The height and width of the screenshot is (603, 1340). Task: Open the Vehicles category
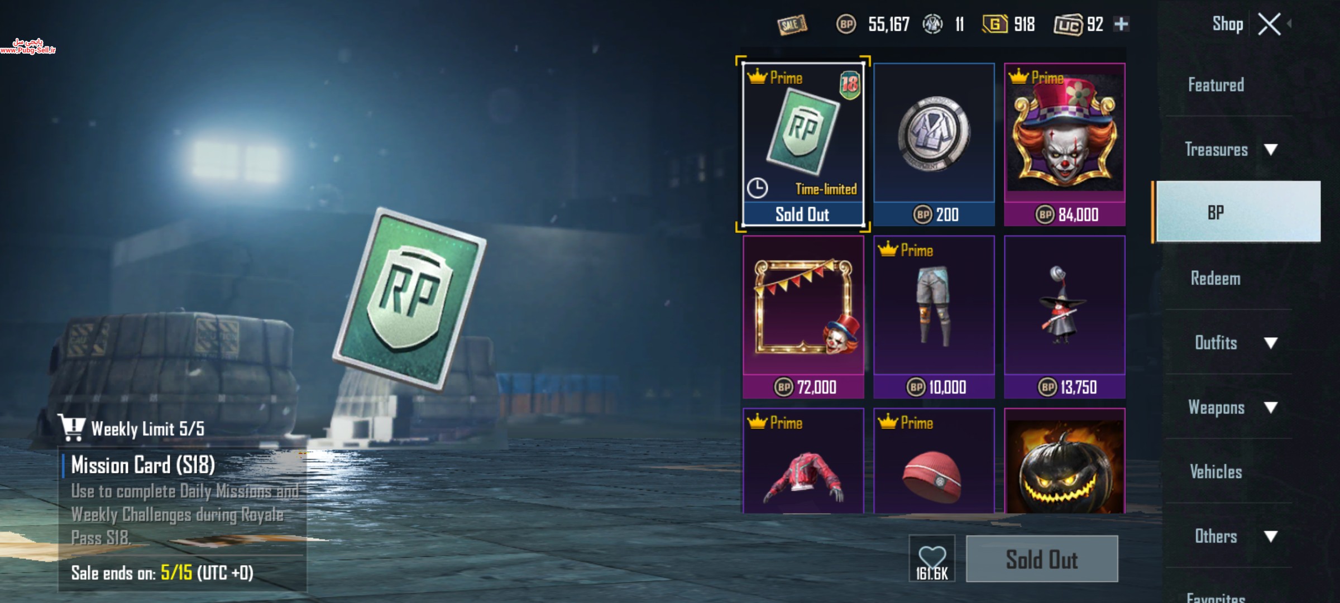[1216, 472]
